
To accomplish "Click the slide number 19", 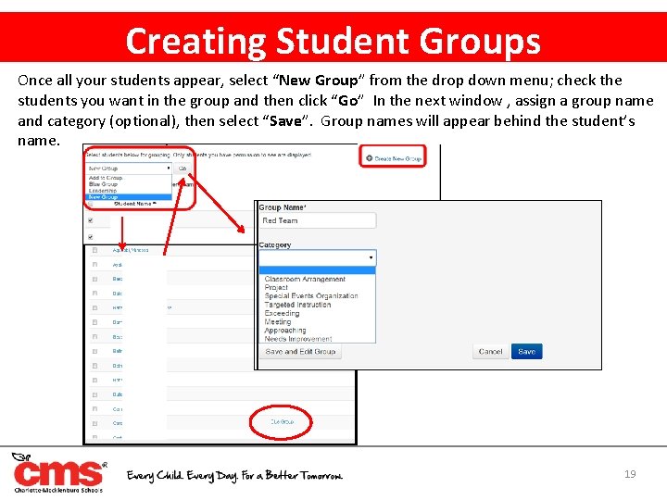I will pyautogui.click(x=630, y=474).
